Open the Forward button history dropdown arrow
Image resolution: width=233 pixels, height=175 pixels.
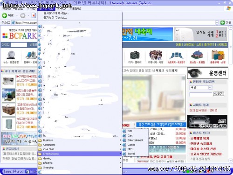(28, 15)
